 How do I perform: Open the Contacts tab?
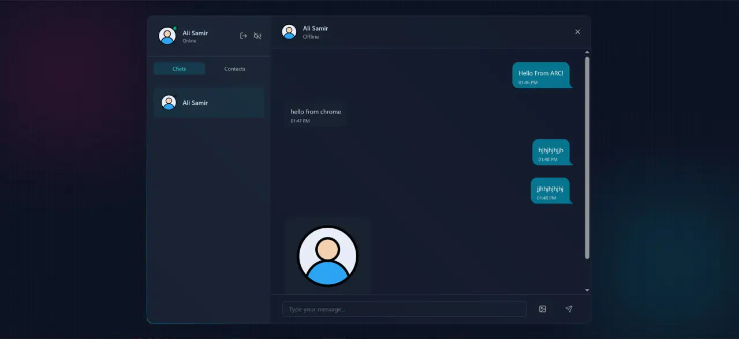point(234,69)
